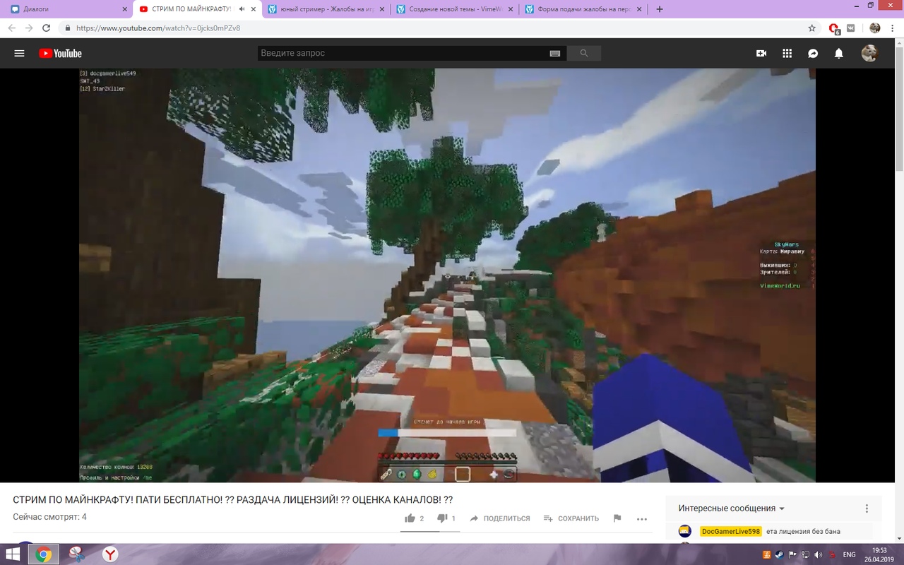This screenshot has width=904, height=565.
Task: Close the "Форма подачи жалобы" tab
Action: [638, 9]
